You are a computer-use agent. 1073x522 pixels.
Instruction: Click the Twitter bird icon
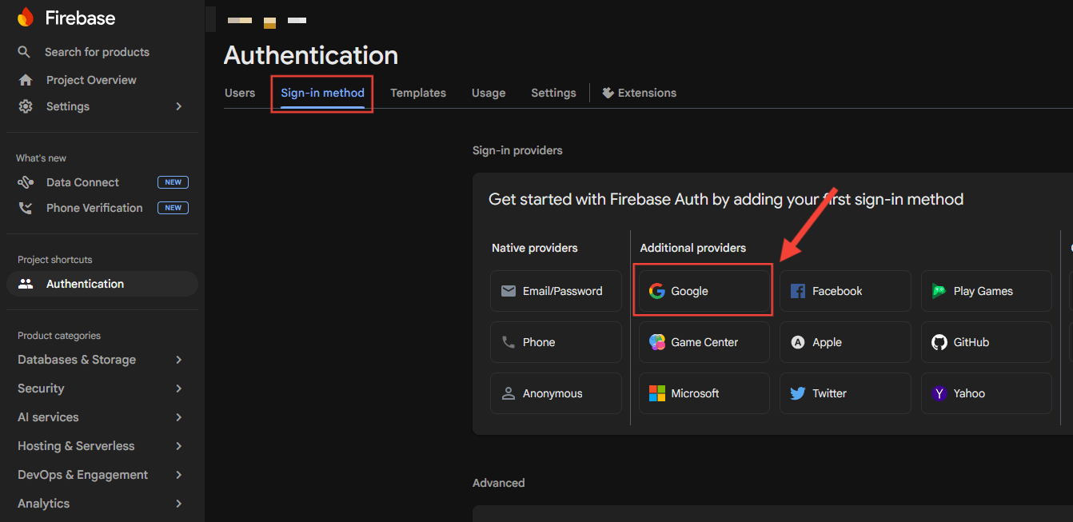click(x=798, y=393)
